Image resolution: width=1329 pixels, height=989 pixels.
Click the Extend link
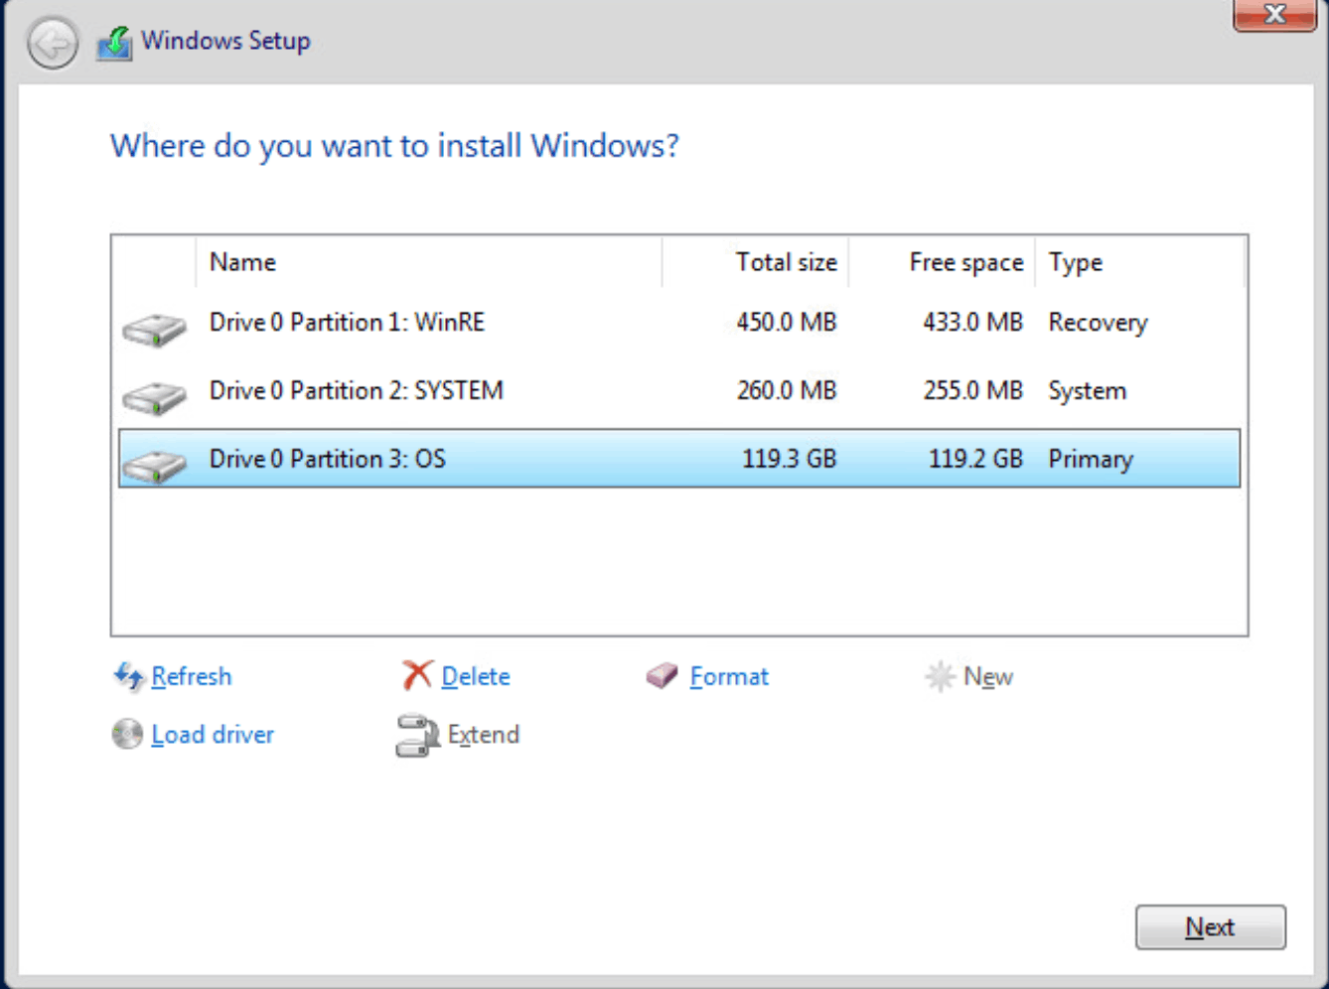click(484, 734)
